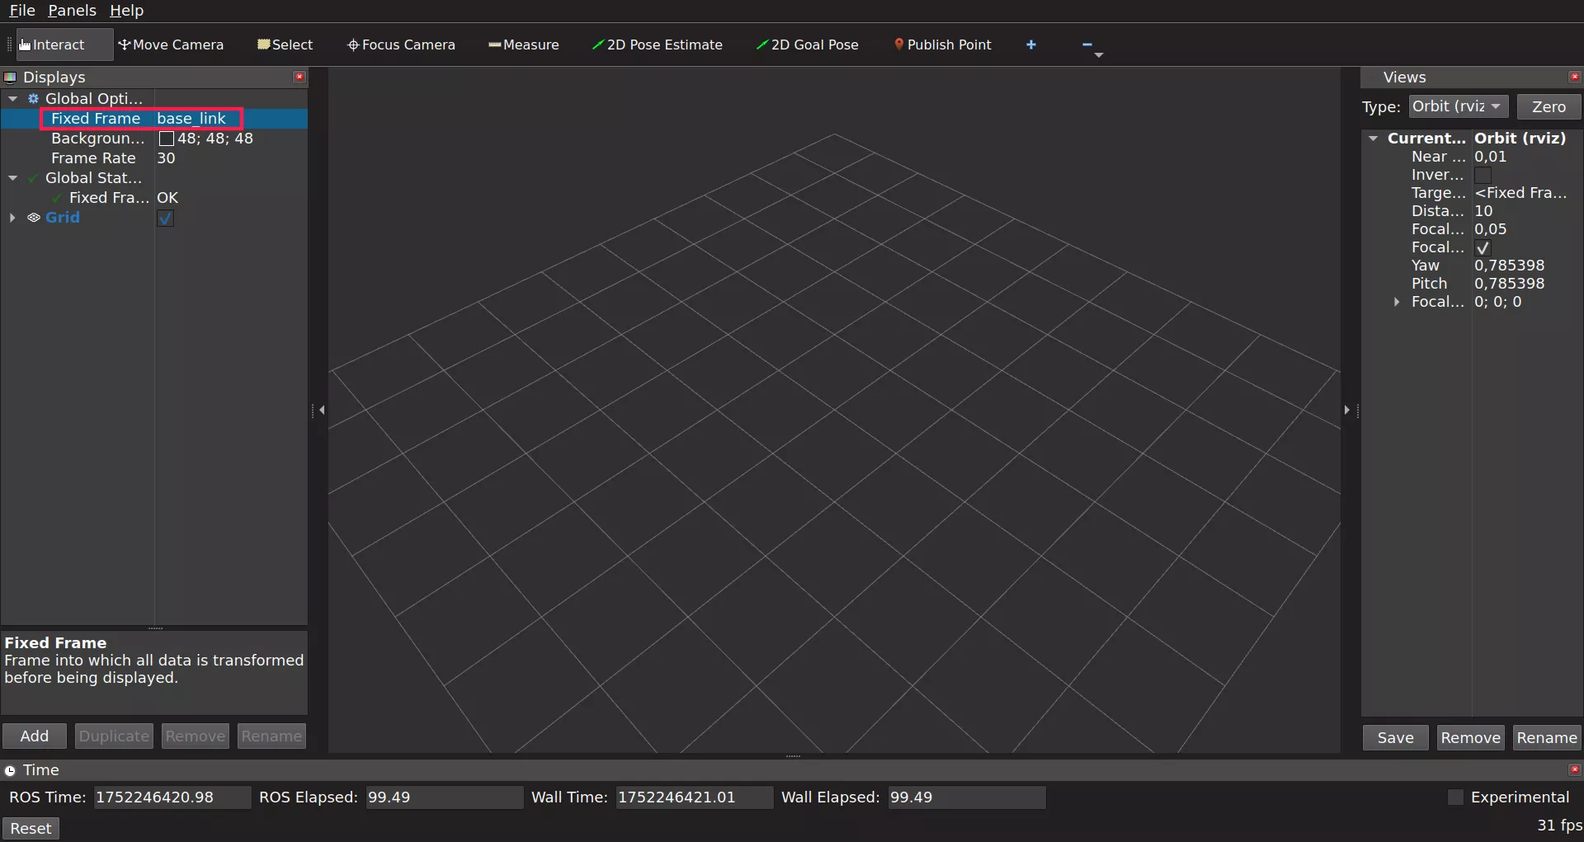Image resolution: width=1584 pixels, height=842 pixels.
Task: Open the Orbit view Type dropdown
Action: (x=1456, y=106)
